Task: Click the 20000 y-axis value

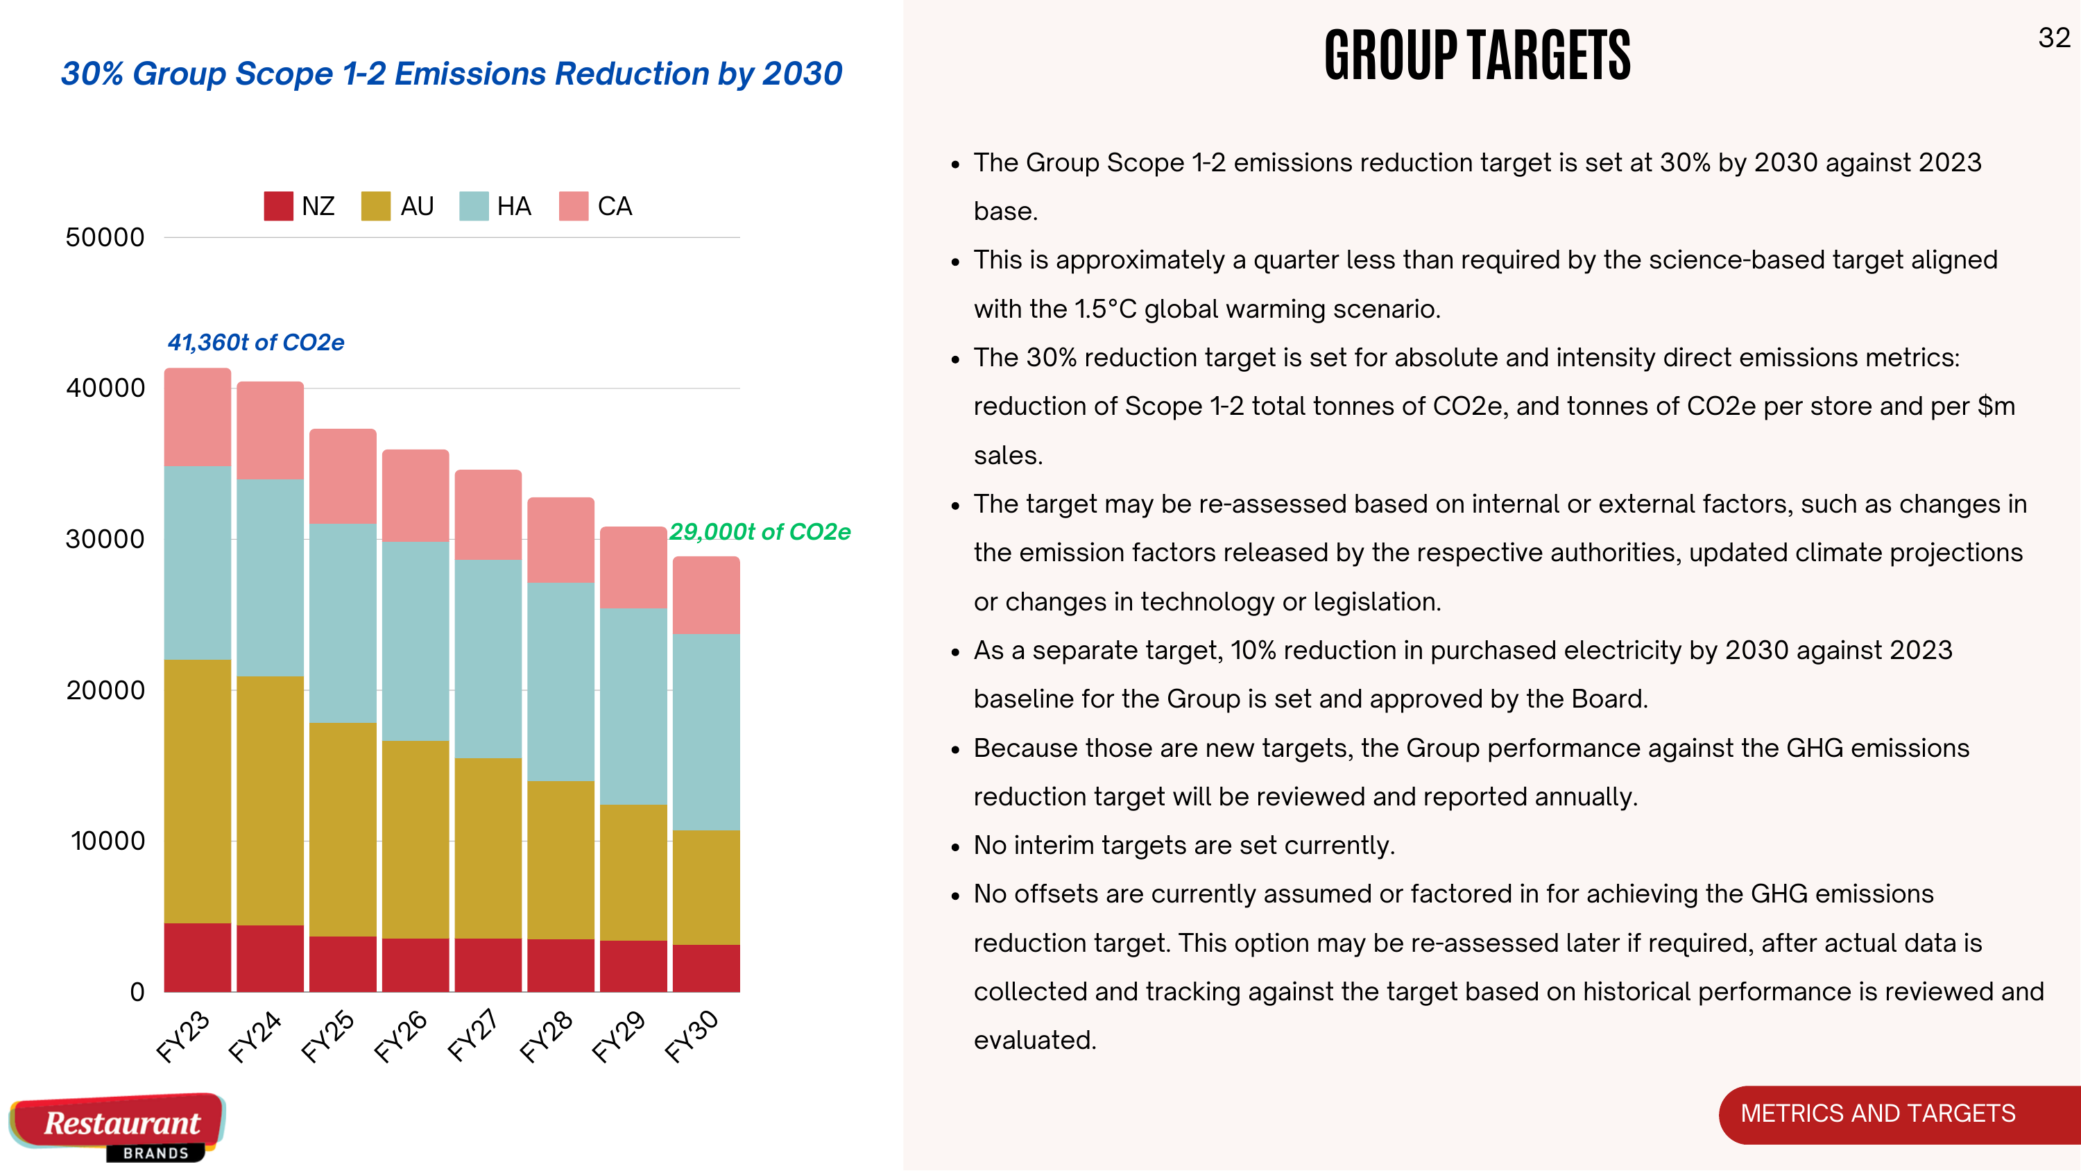Action: coord(105,690)
